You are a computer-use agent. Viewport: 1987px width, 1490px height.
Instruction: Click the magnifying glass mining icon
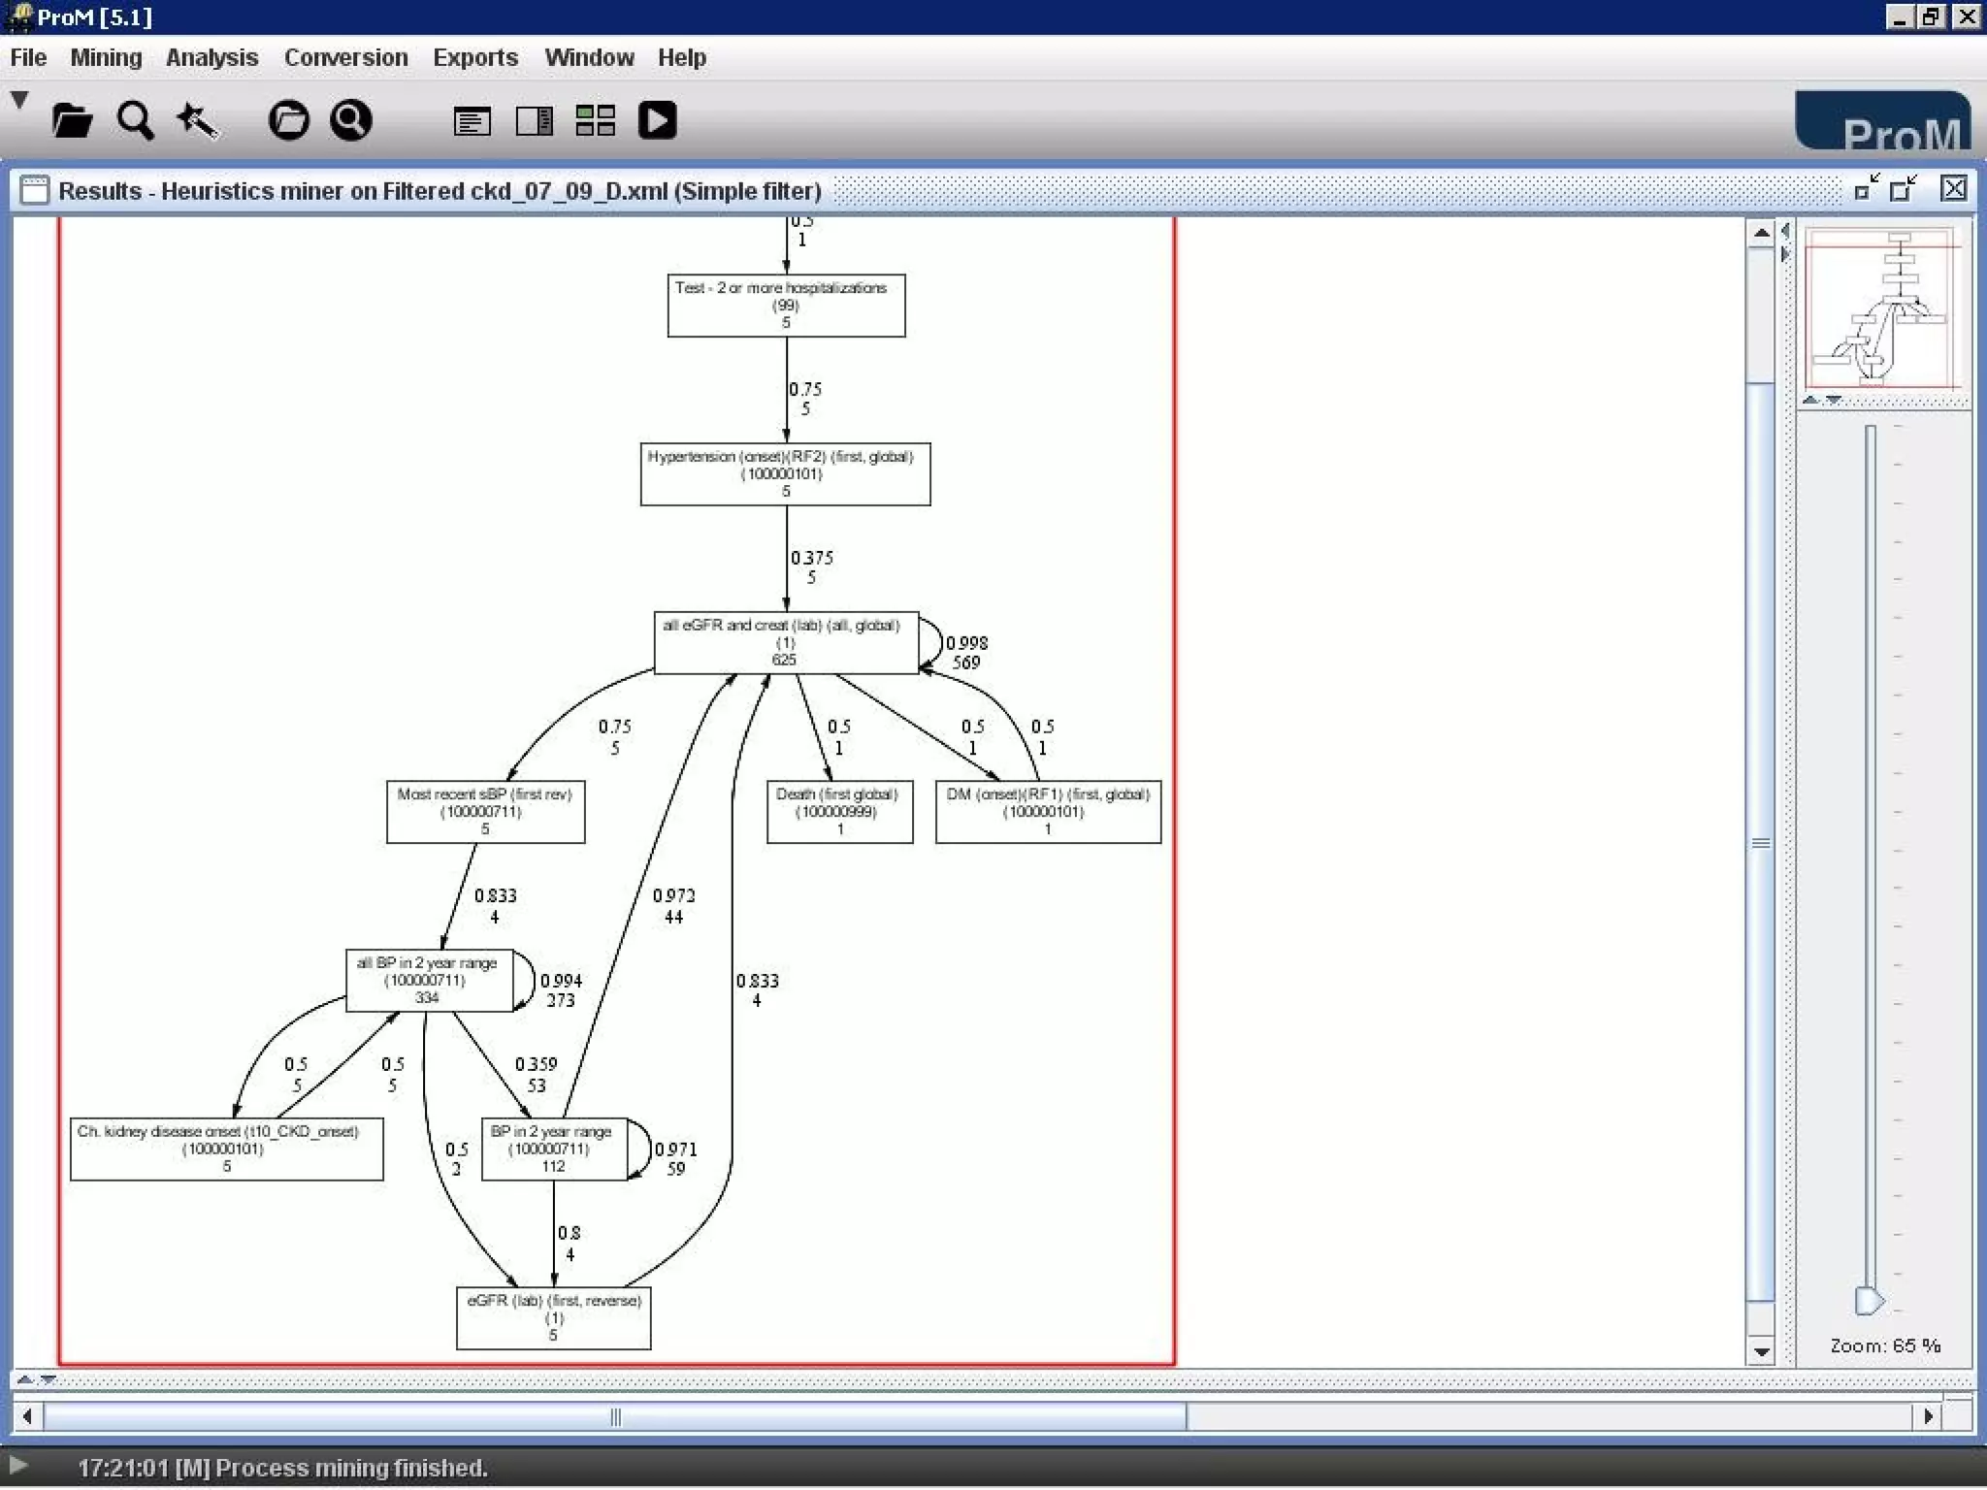[x=135, y=121]
